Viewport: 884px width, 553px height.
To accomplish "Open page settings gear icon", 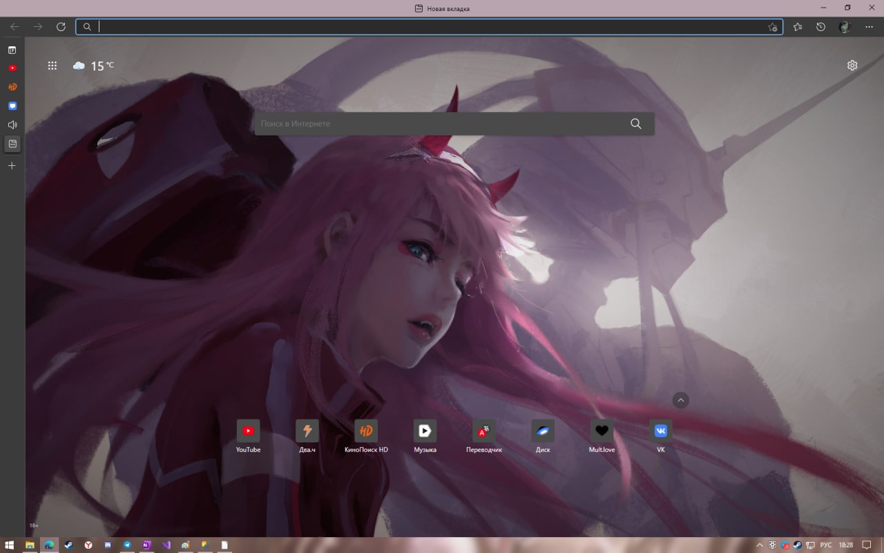I will pyautogui.click(x=852, y=65).
